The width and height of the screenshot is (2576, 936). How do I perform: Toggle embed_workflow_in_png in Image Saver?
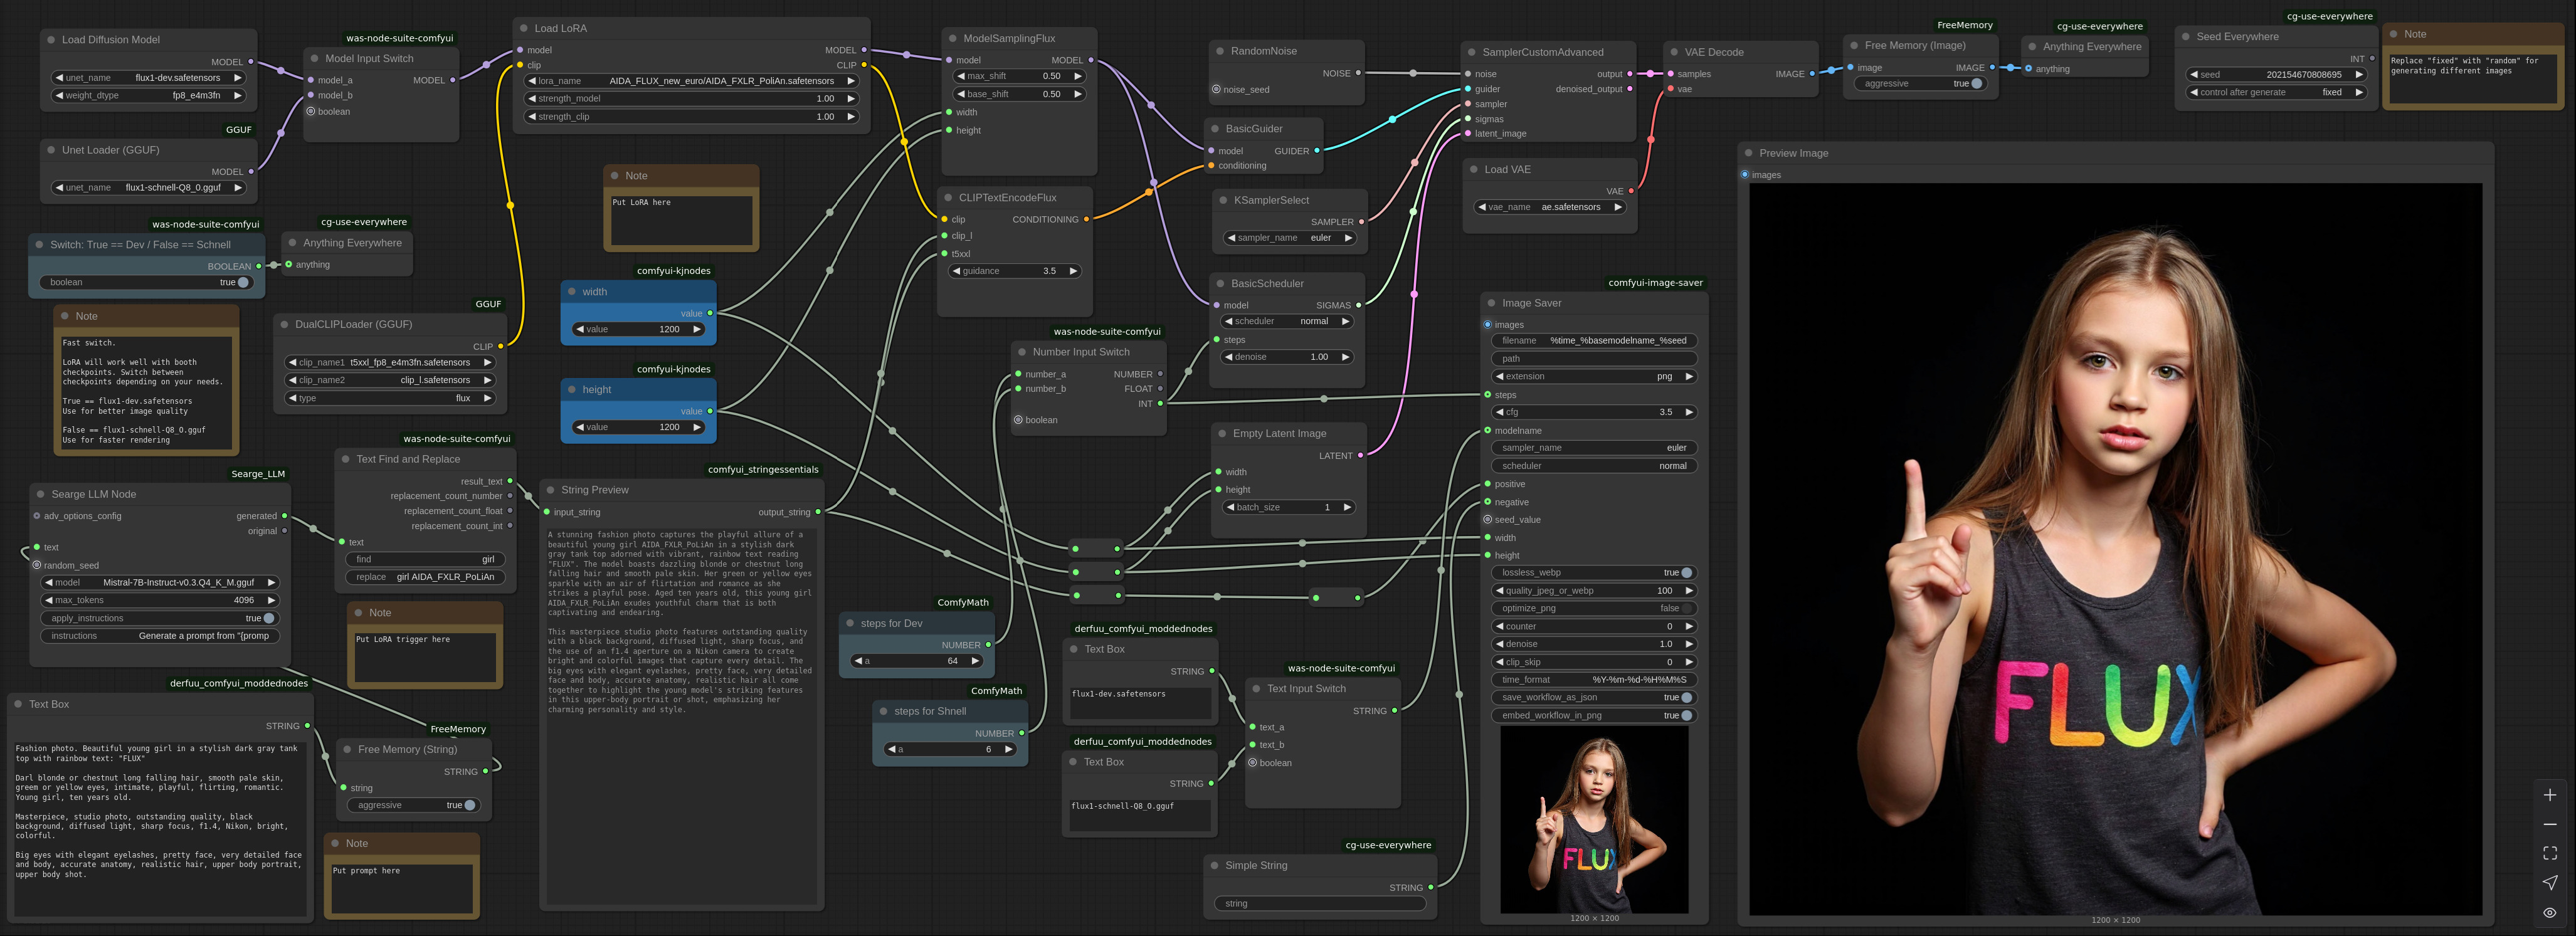[x=1594, y=715]
